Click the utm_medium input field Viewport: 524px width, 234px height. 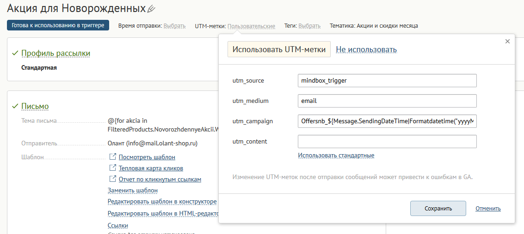tap(387, 101)
